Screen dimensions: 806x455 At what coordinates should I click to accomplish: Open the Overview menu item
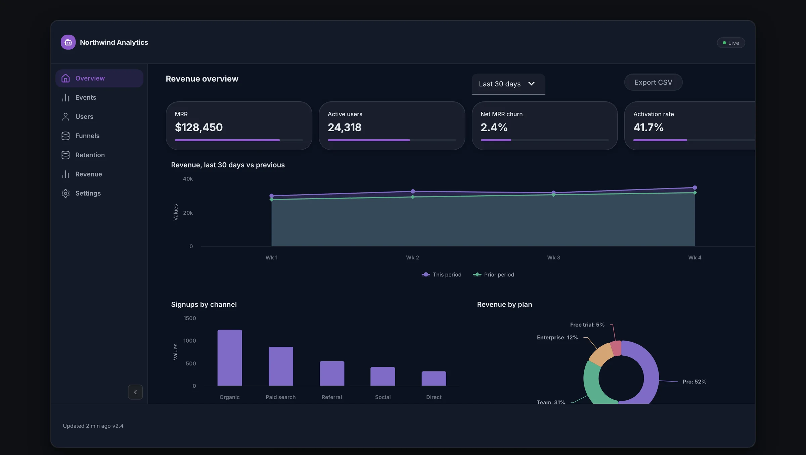99,78
